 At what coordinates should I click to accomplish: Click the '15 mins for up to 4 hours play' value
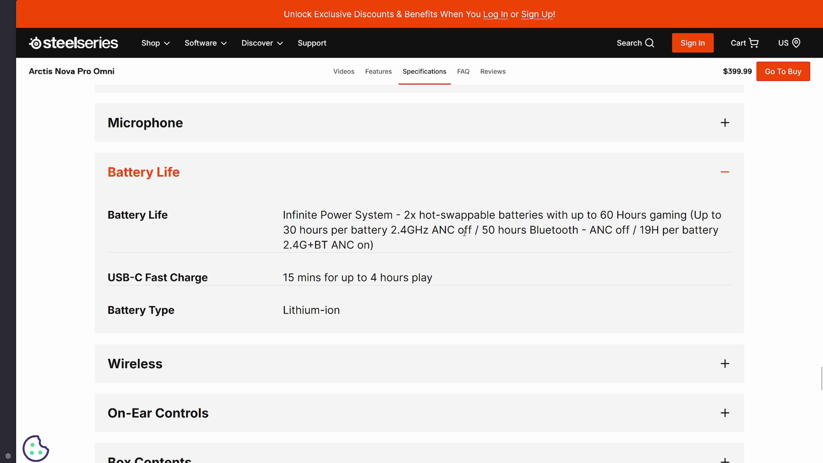point(358,278)
